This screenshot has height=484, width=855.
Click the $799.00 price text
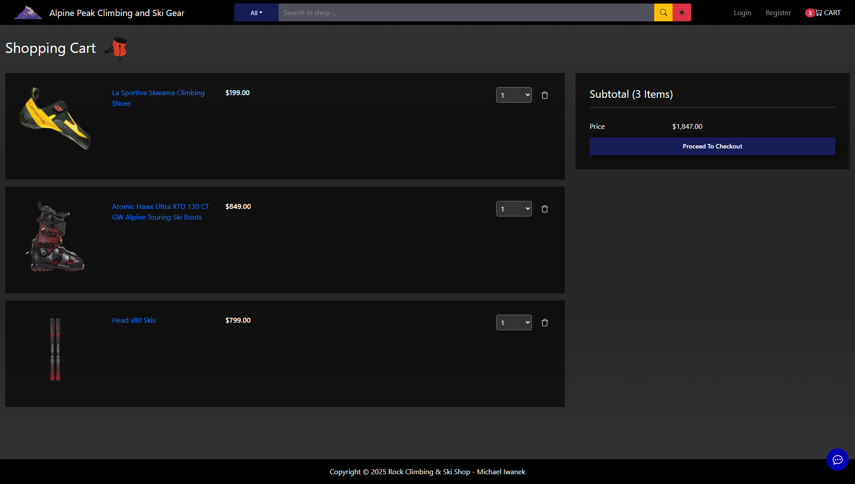(x=238, y=320)
